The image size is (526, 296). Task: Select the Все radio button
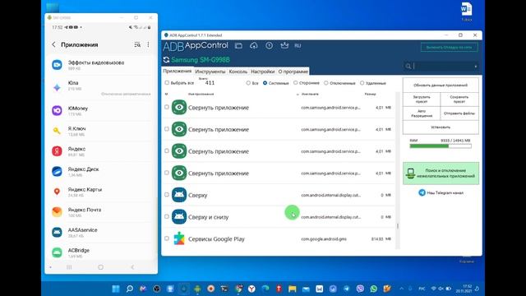[x=248, y=83]
